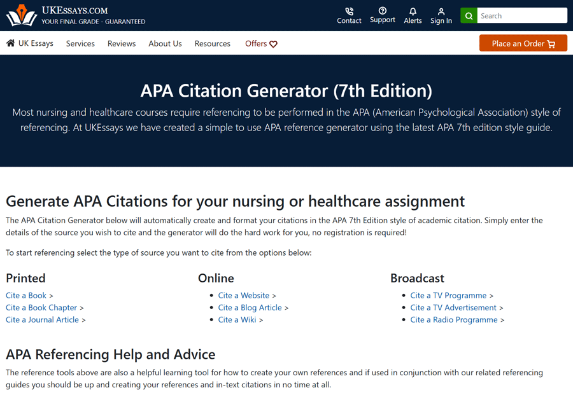Viewport: 573px width, 395px height.
Task: Click the home icon beside UK Essays
Action: 10,43
